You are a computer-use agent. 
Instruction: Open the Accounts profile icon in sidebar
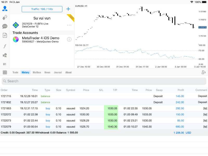(5, 9)
